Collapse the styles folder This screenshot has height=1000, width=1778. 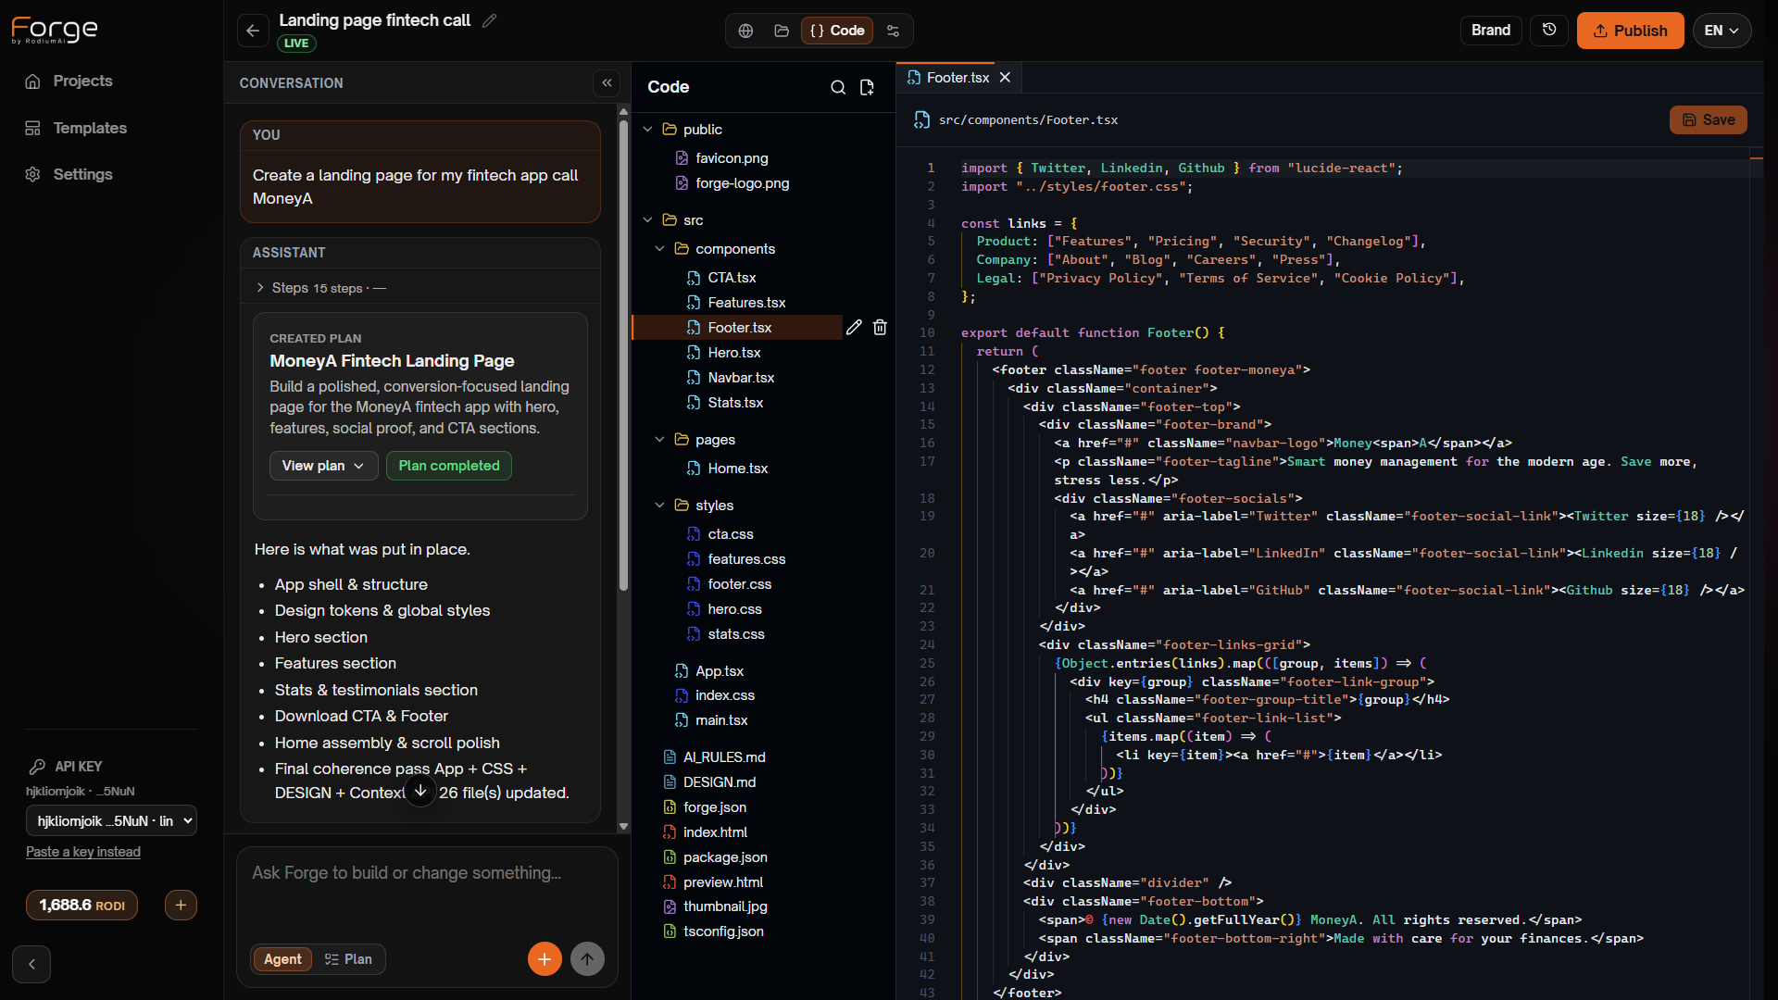coord(659,505)
